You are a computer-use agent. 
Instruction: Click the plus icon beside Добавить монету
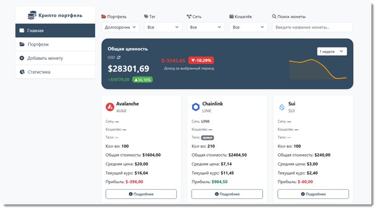22,58
